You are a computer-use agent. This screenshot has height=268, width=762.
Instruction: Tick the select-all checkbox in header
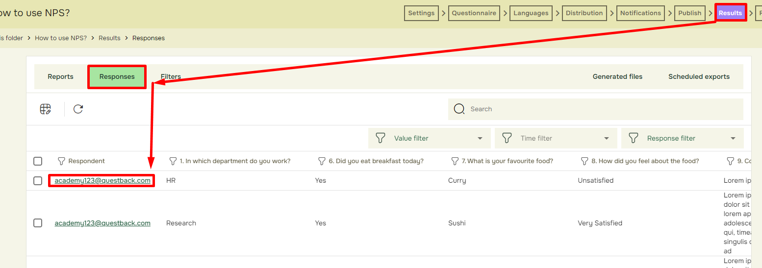tap(38, 161)
